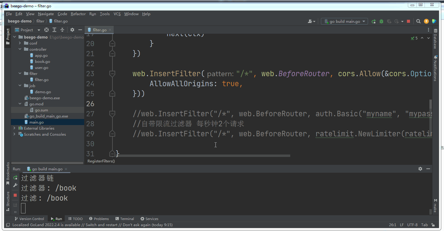Click GoLand update notification in status bar

coord(92,225)
